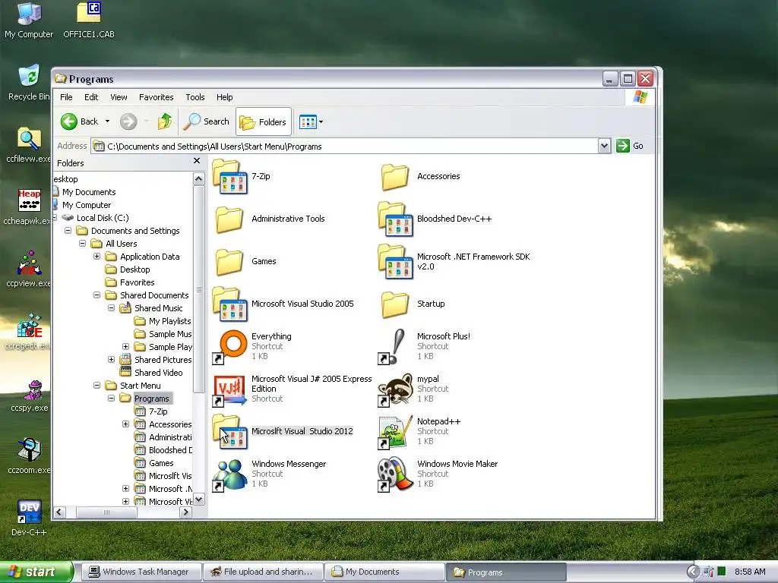Screen dimensions: 778x583
Task: Collapse the Shared Documents tree node
Action: tap(97, 295)
